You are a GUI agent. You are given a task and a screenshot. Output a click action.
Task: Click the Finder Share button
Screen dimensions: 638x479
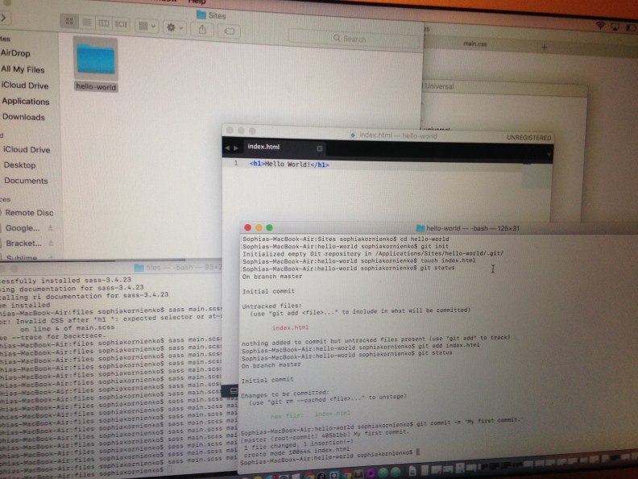202,27
